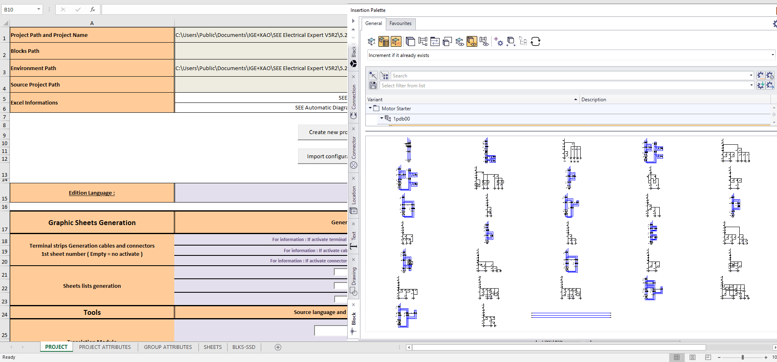Open the 'Increment if it already exists' dropdown

pos(772,55)
